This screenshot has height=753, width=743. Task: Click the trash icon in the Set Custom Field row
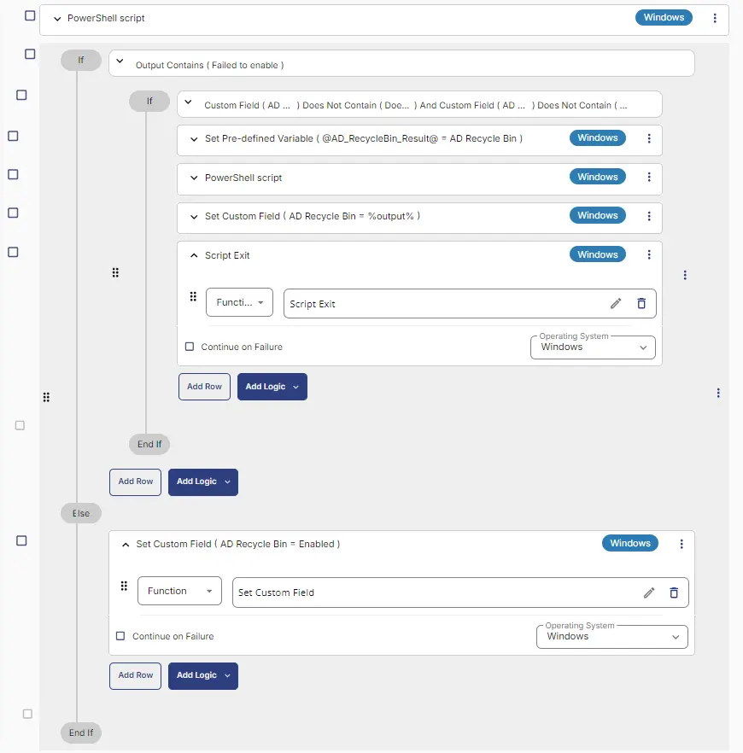click(674, 592)
